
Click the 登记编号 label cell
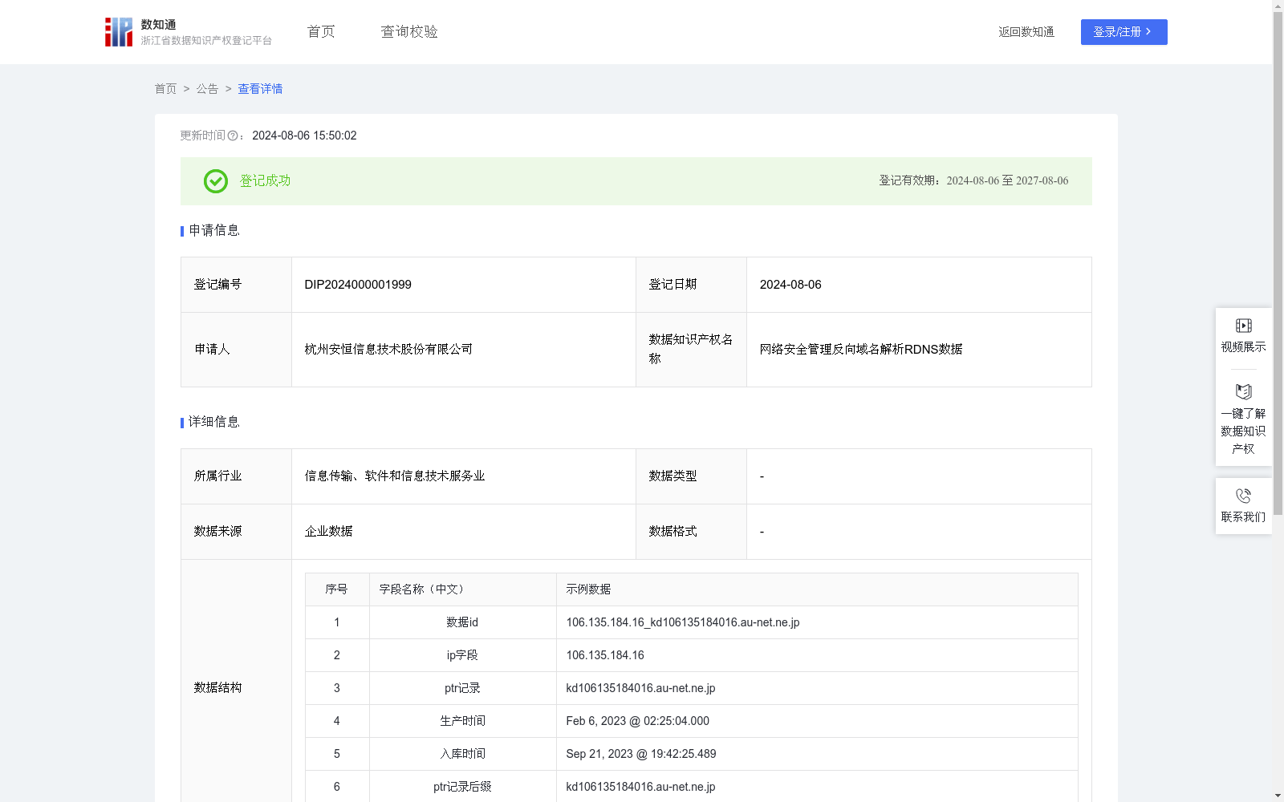pos(236,285)
